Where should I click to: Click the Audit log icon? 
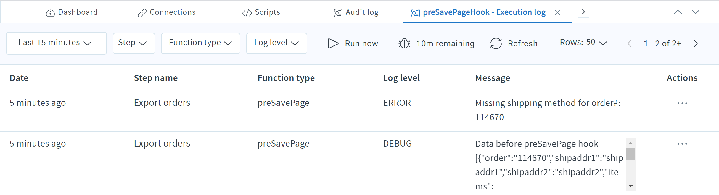pyautogui.click(x=338, y=13)
